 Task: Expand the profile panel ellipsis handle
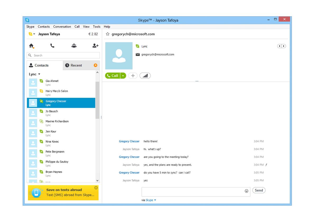coord(197,81)
